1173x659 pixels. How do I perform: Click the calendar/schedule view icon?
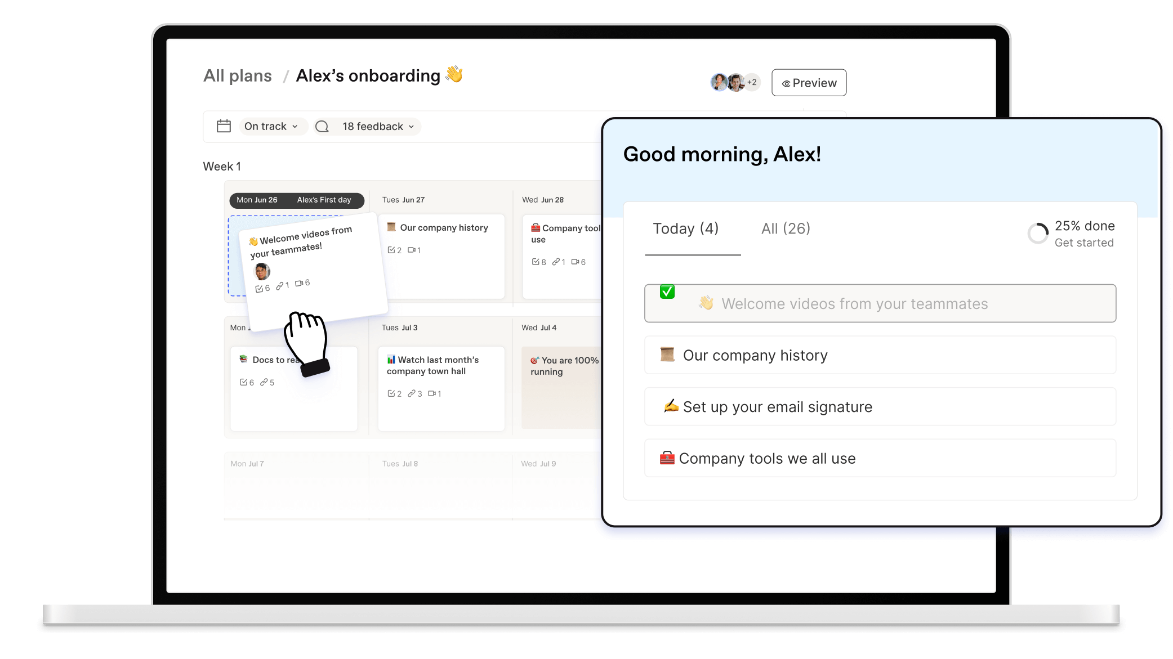click(224, 125)
